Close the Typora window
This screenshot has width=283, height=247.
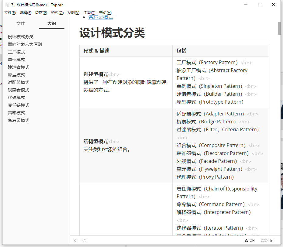(x=274, y=5)
